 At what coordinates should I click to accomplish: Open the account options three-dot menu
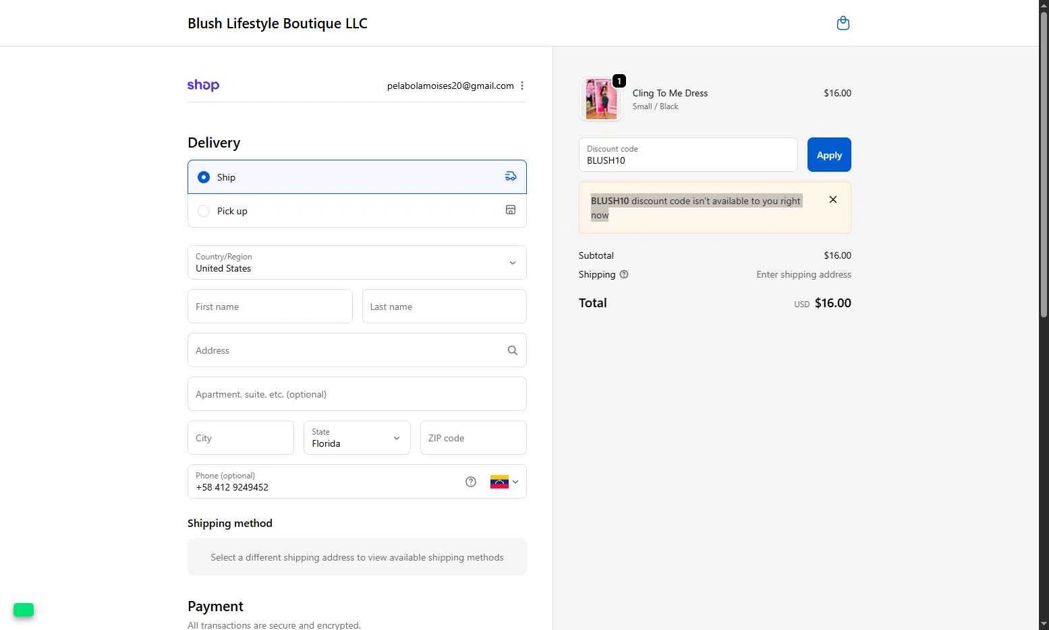(522, 86)
